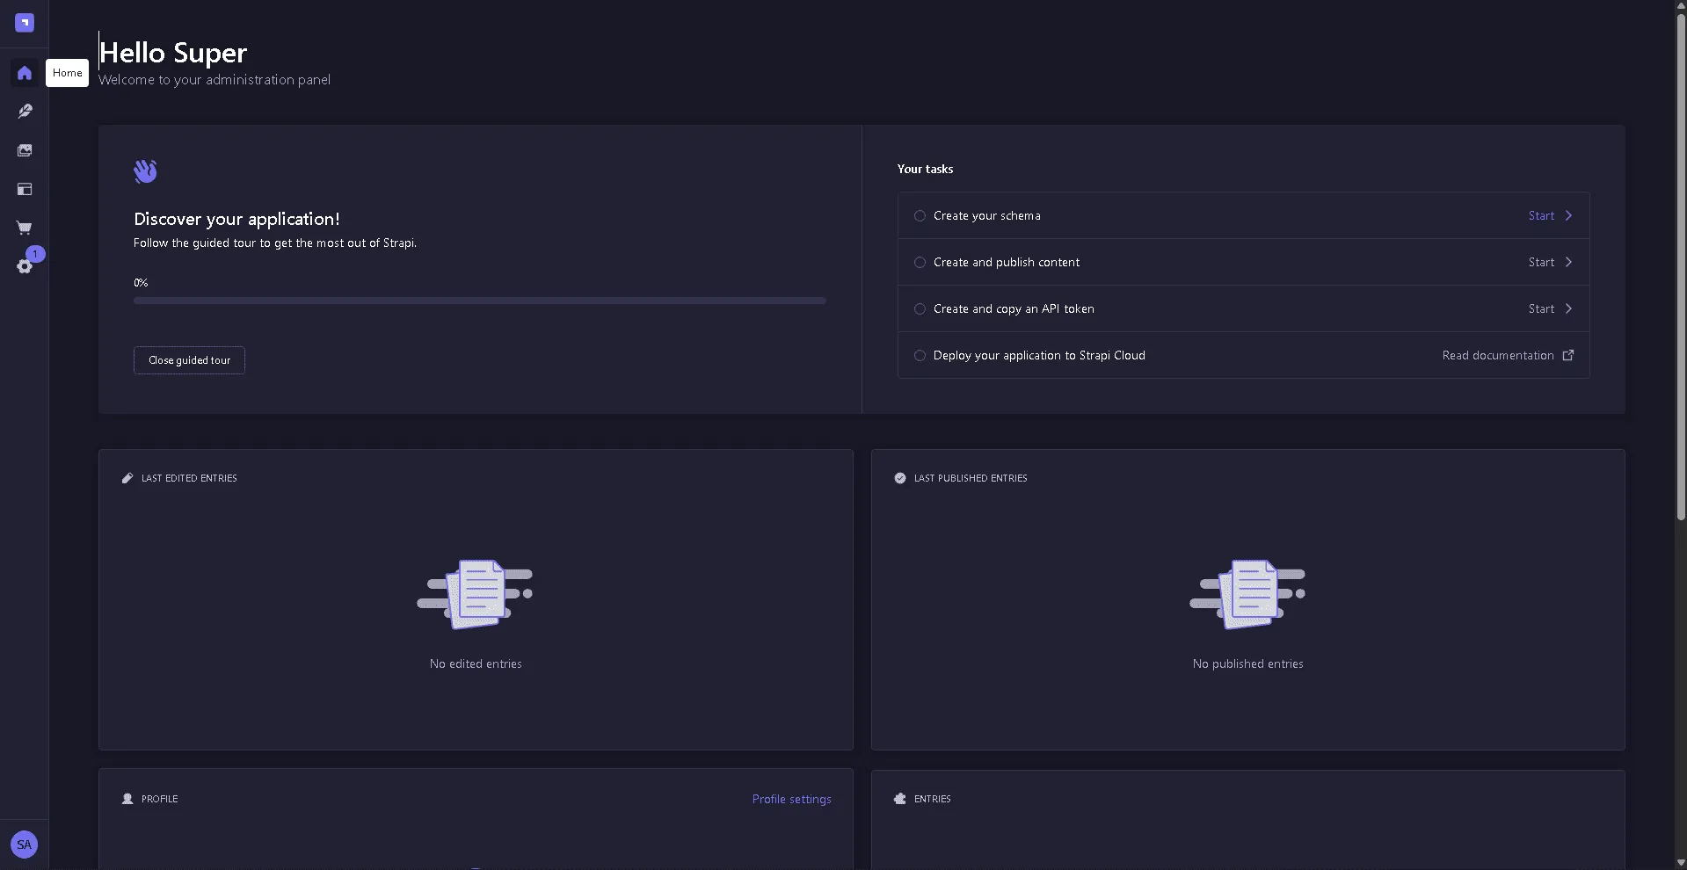Open Content Manager feather icon in sidebar
The image size is (1687, 870).
click(x=25, y=112)
